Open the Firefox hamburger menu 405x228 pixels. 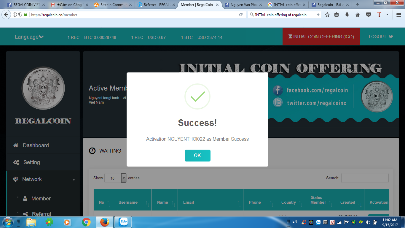tap(398, 15)
